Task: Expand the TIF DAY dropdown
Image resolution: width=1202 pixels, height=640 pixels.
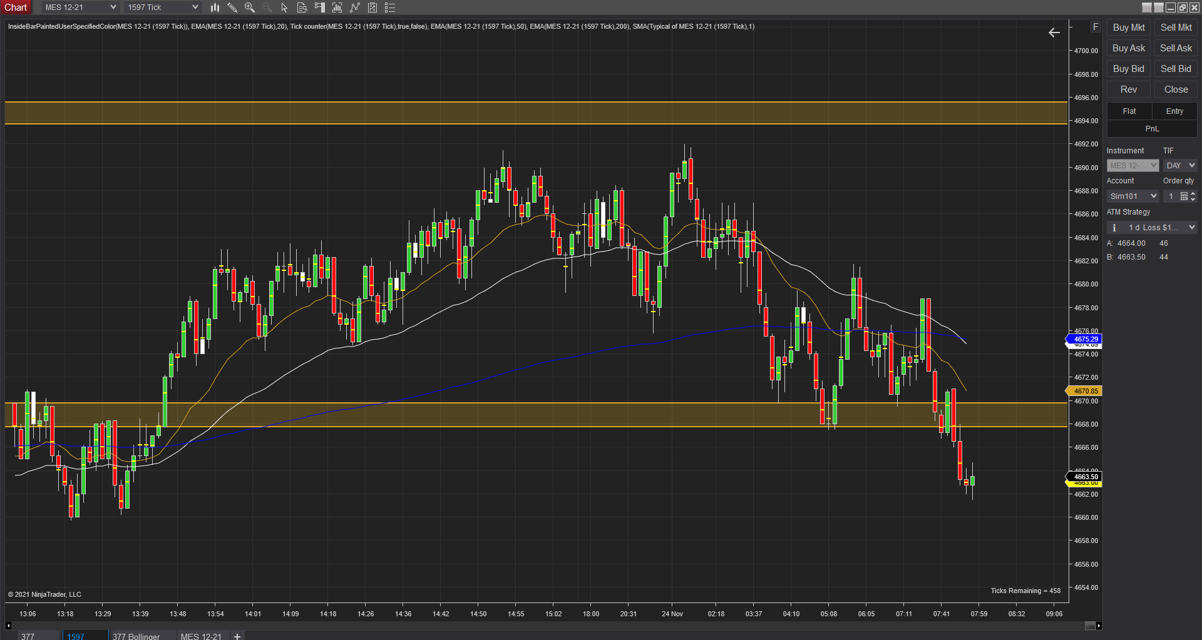Action: [1180, 166]
